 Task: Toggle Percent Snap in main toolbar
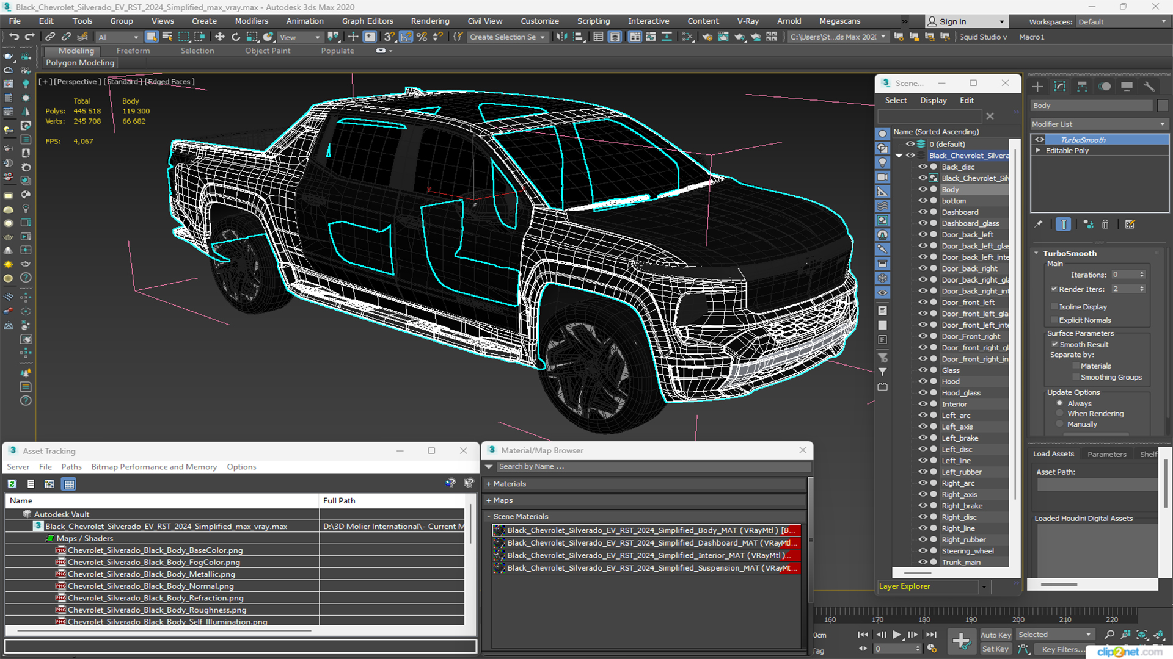[x=422, y=37]
